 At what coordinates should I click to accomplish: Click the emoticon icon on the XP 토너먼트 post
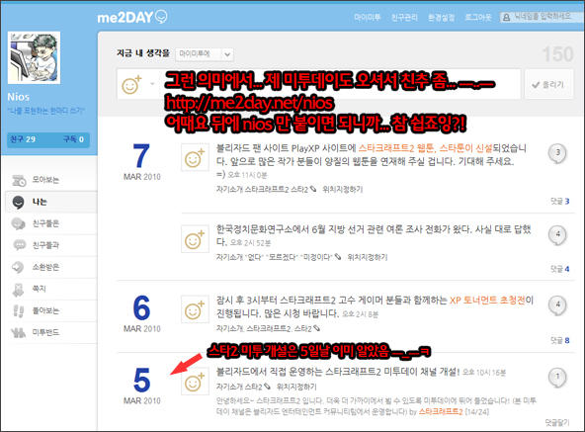(x=195, y=309)
